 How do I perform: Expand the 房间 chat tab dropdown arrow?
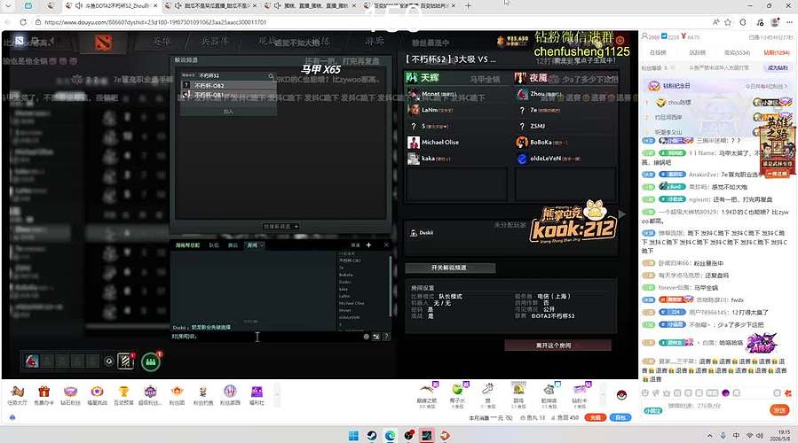262,245
